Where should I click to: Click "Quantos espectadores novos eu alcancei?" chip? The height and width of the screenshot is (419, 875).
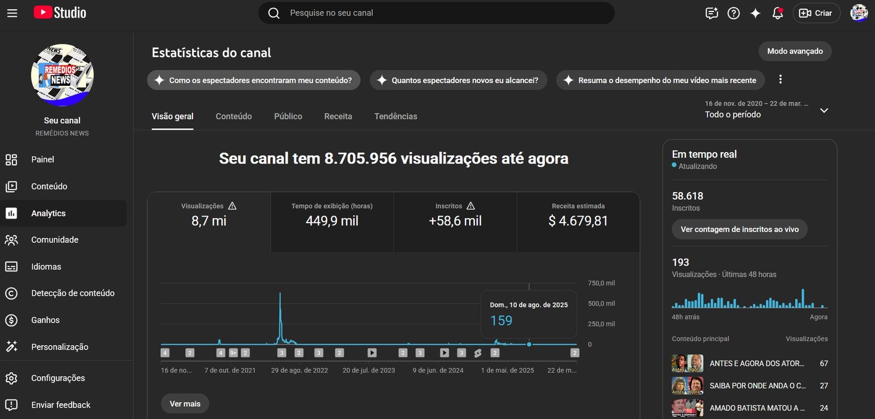coord(458,80)
